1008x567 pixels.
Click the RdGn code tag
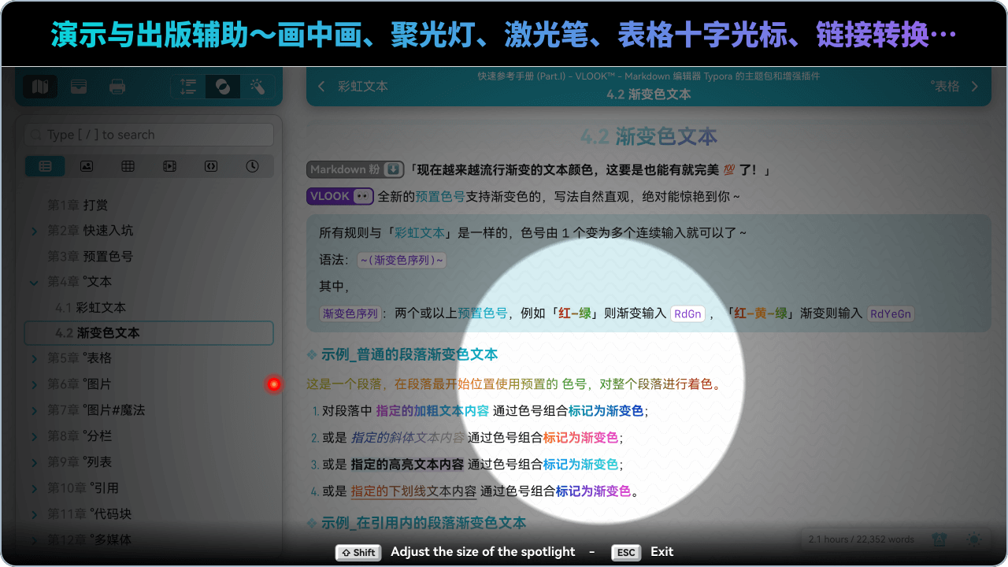coord(687,313)
